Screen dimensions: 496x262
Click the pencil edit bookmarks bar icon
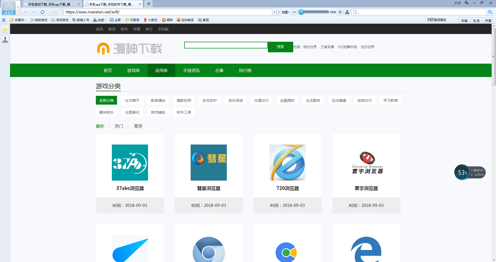[4, 20]
